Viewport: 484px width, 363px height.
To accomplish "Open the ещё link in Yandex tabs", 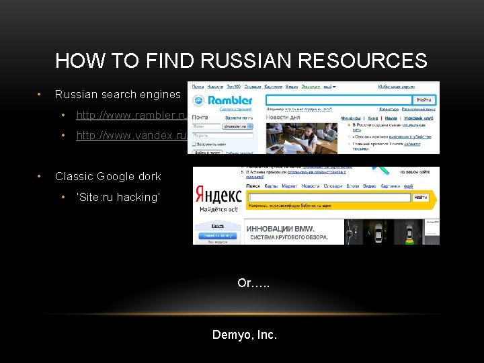I will (408, 186).
